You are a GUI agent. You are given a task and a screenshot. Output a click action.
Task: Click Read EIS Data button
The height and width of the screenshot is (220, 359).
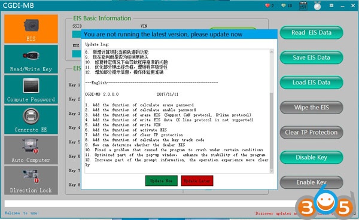click(311, 32)
